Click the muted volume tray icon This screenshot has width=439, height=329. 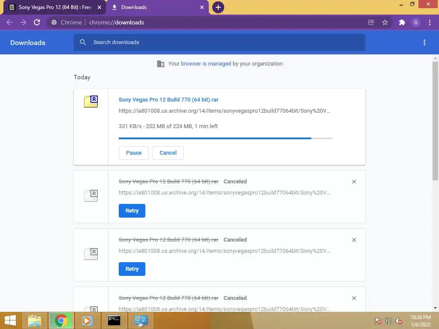tap(399, 320)
